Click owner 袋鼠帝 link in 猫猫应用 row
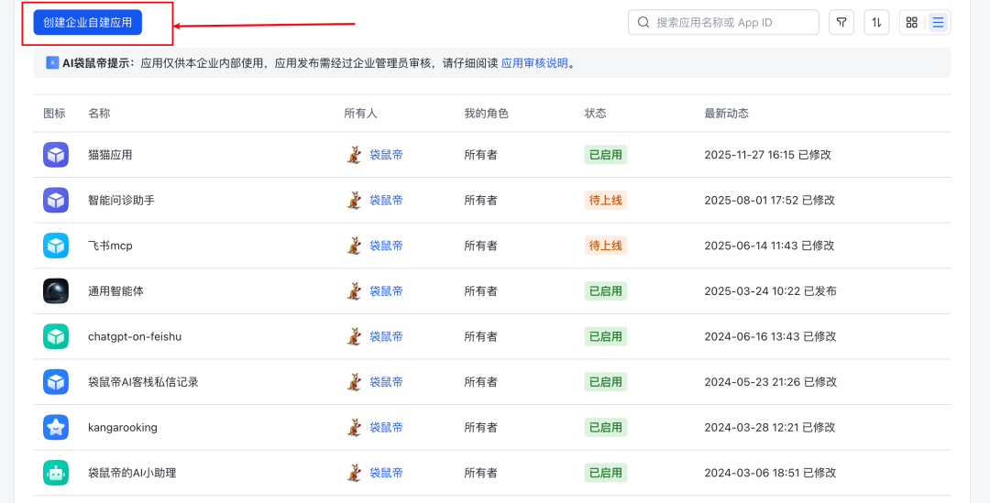 point(386,155)
